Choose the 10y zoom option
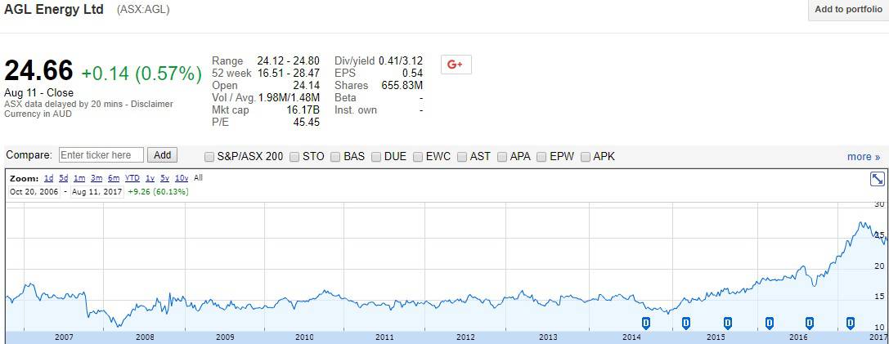This screenshot has height=344, width=889. pos(182,178)
